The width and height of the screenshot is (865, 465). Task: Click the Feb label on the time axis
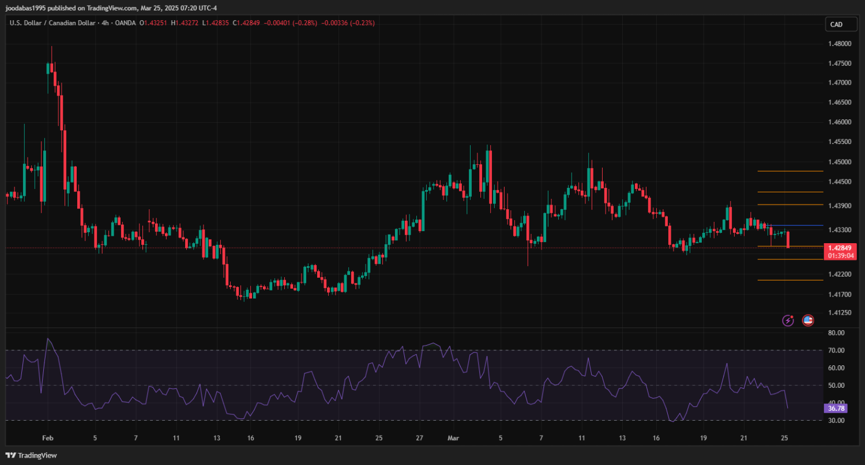tap(47, 438)
